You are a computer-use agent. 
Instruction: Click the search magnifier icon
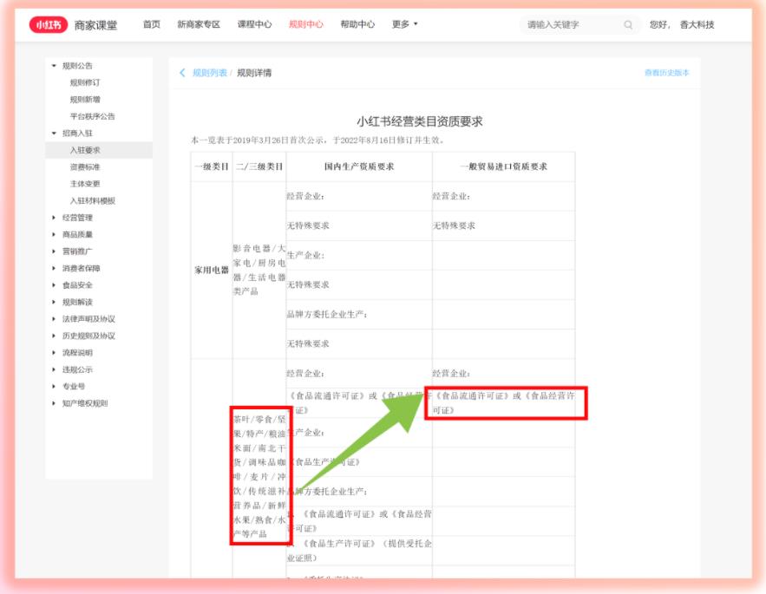[x=628, y=24]
